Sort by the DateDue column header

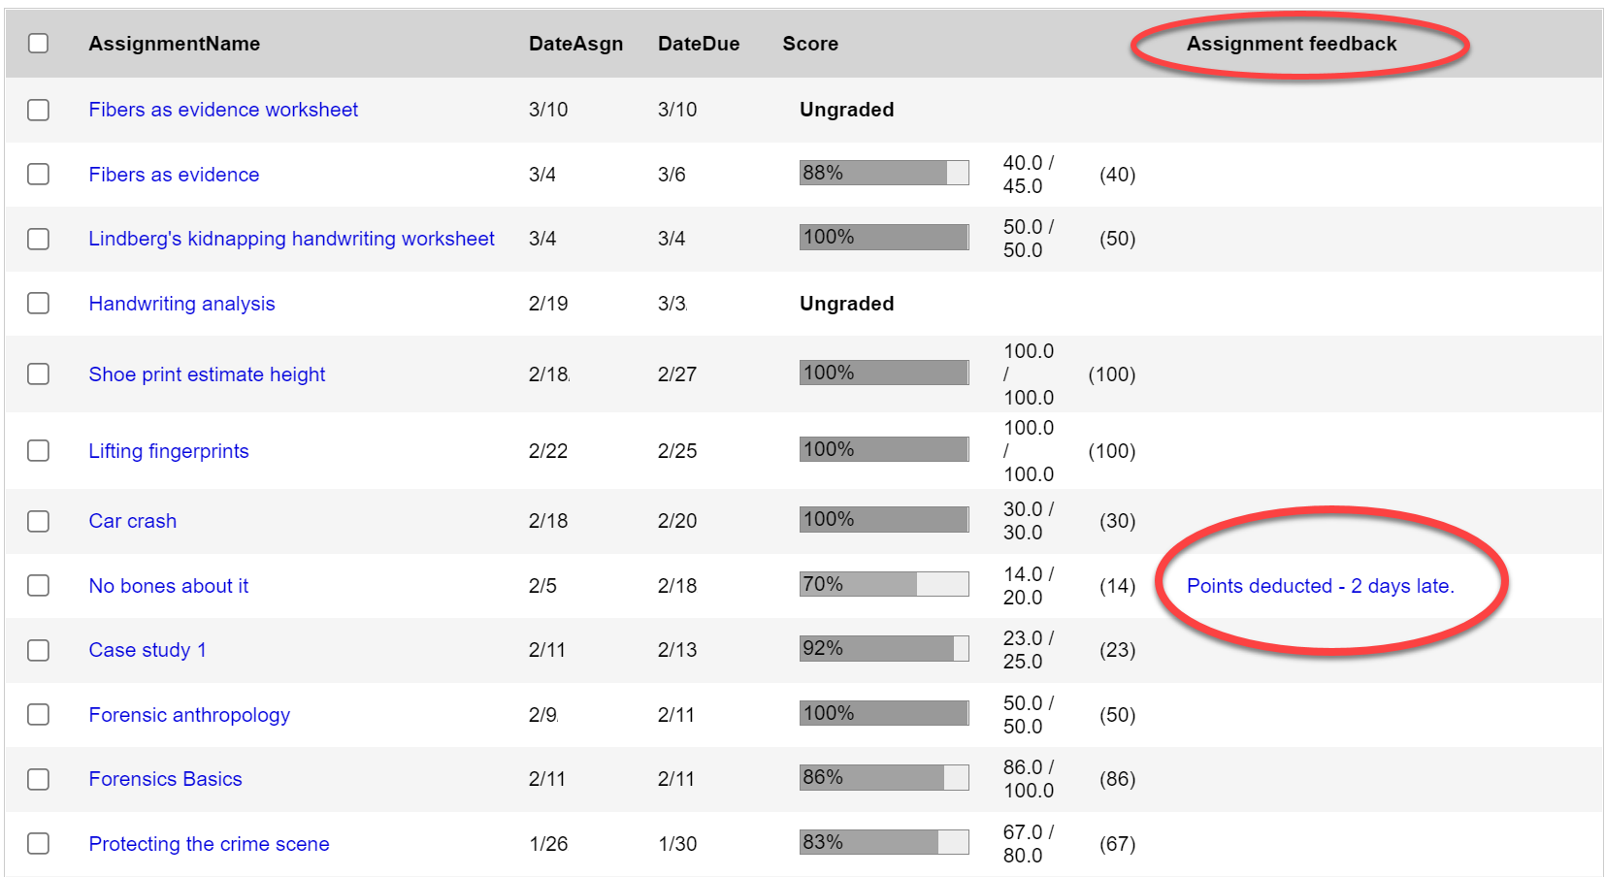pos(698,44)
